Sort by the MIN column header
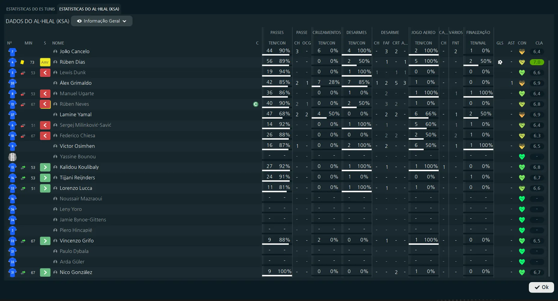This screenshot has height=301, width=558. [x=29, y=43]
